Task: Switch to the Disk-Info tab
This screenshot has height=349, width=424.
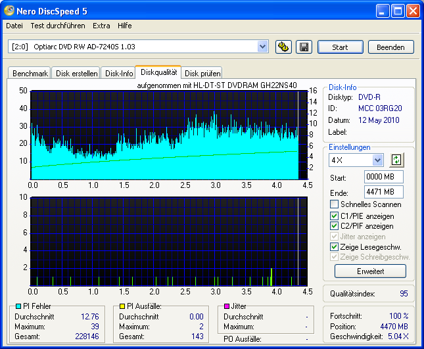Action: (x=119, y=73)
